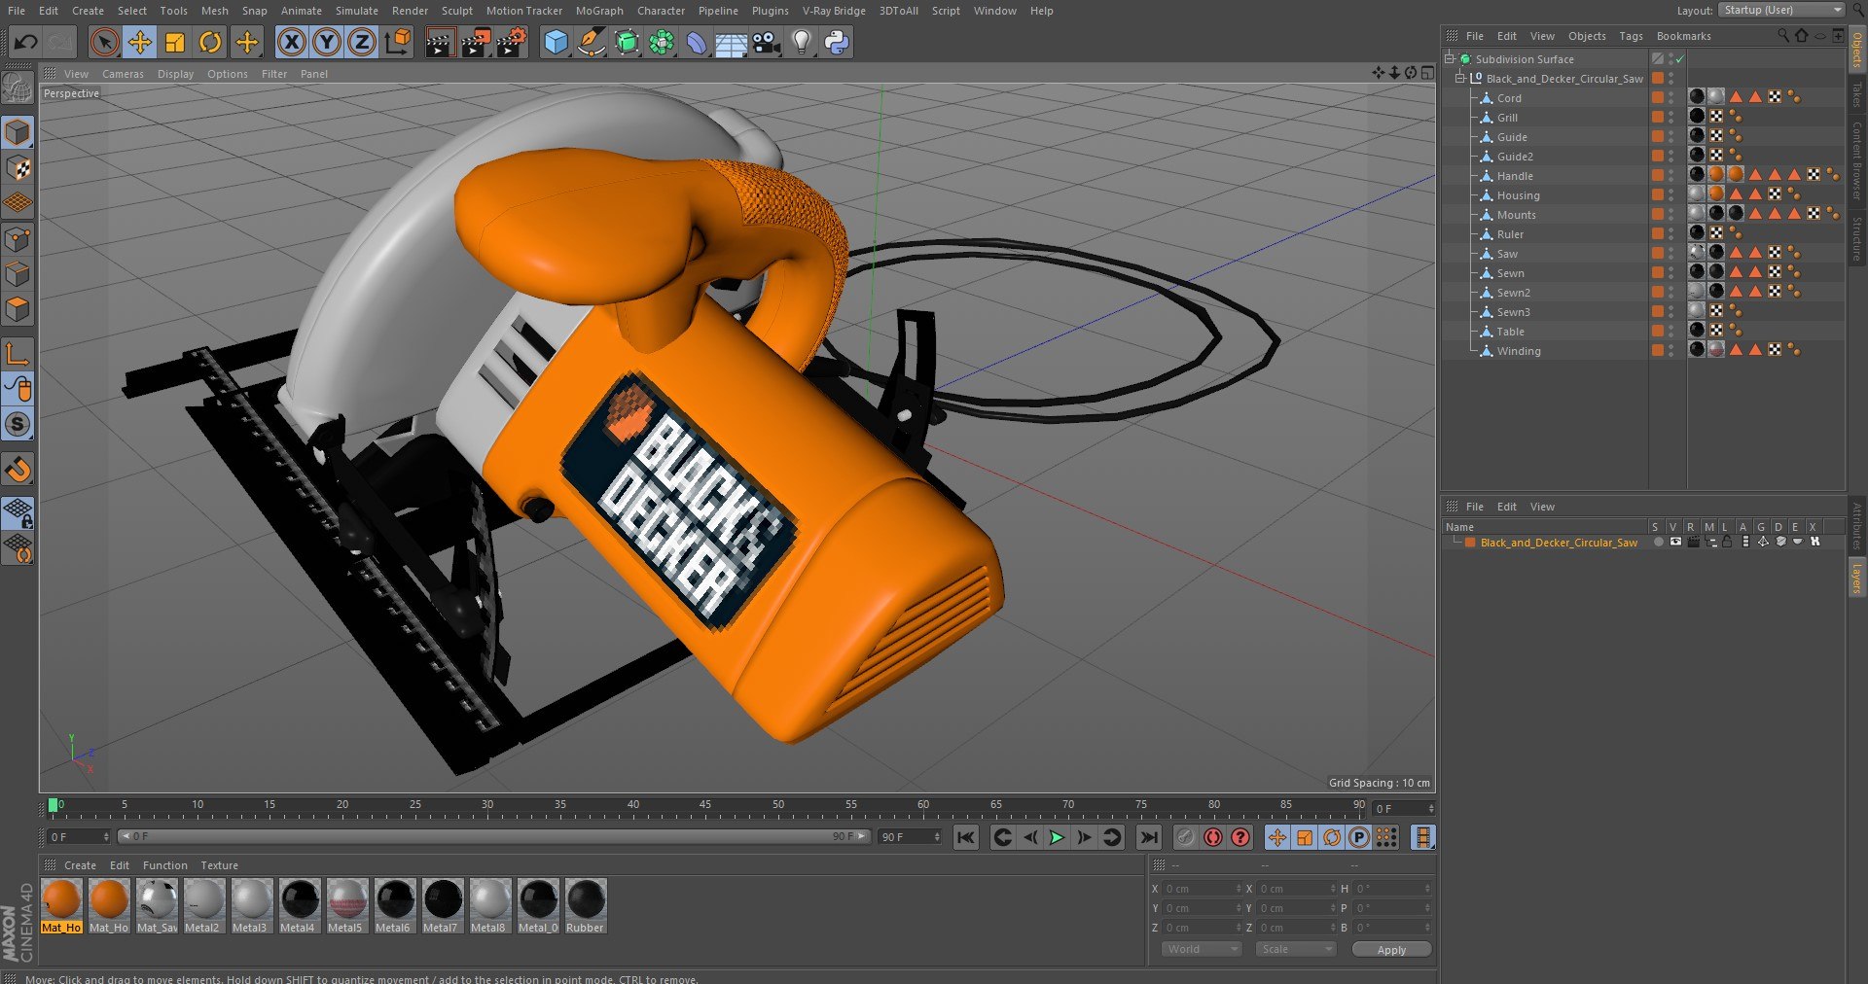1868x984 pixels.
Task: Activate the Scale tool
Action: point(175,42)
